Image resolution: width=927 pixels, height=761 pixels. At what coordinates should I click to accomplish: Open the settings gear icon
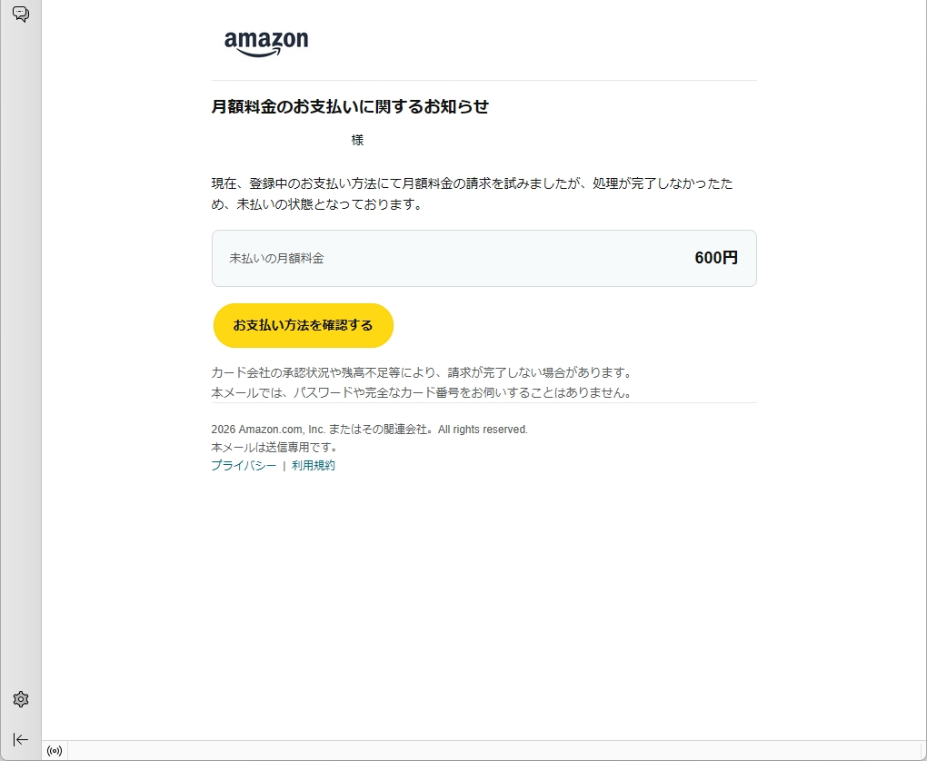click(x=21, y=699)
